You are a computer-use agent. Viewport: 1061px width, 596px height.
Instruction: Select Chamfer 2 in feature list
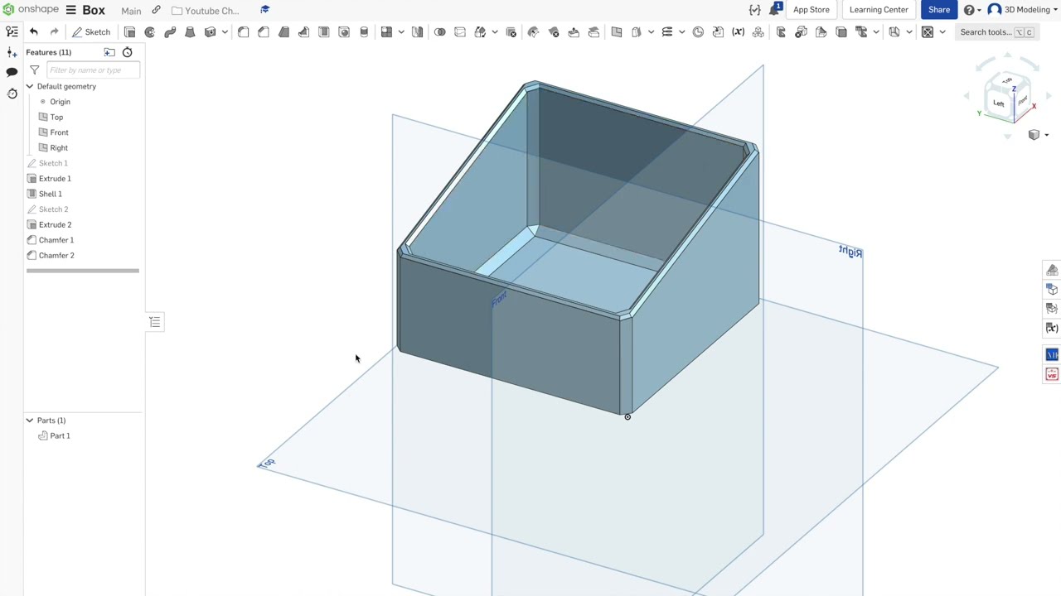tap(56, 255)
